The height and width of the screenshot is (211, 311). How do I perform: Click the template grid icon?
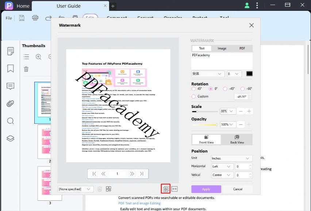click(108, 189)
